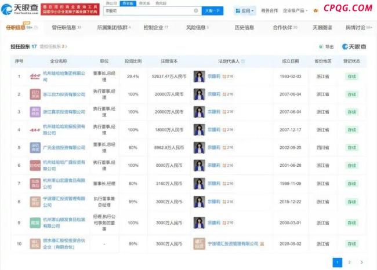377x270 pixels.
Task: Go to page 2 of results
Action: click(349, 262)
